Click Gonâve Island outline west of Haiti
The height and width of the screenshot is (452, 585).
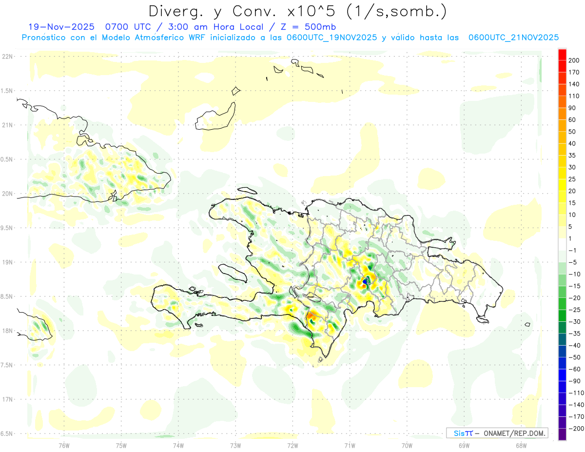tap(232, 272)
